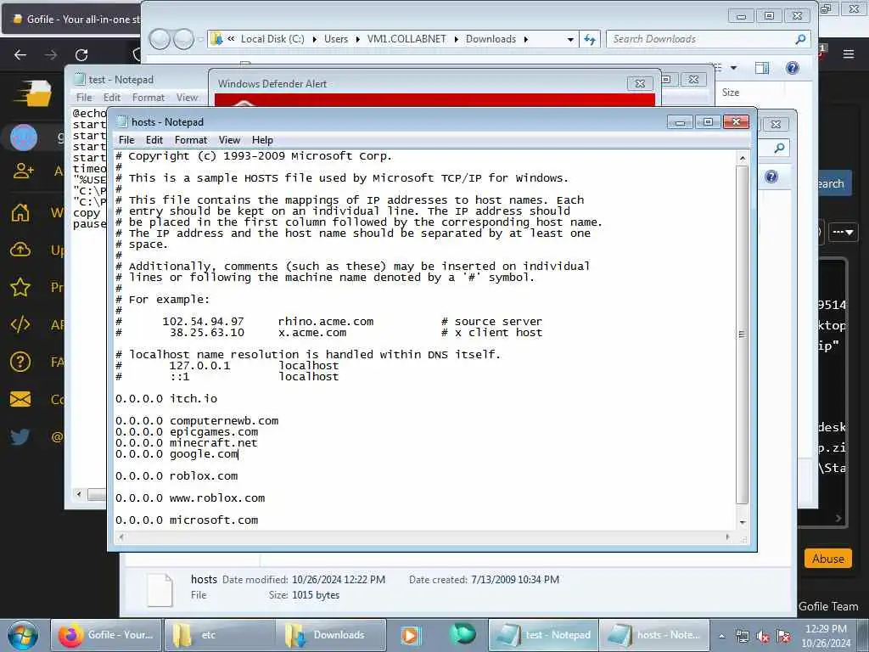Click the question mark FAQ icon
869x652 pixels.
20,362
